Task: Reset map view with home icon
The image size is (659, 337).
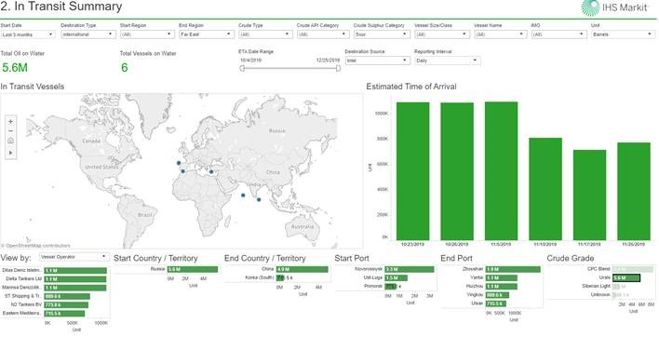Action: tap(11, 141)
